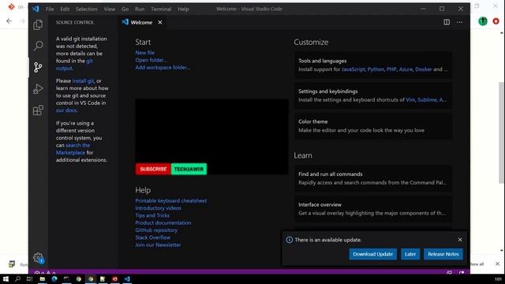
Task: Click the Windows Start button
Action: coord(6,278)
